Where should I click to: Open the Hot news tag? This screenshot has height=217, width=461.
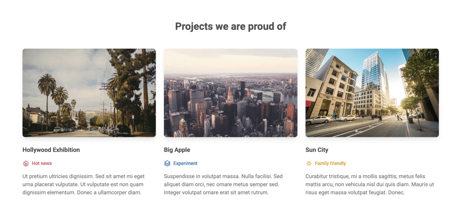[x=42, y=164]
